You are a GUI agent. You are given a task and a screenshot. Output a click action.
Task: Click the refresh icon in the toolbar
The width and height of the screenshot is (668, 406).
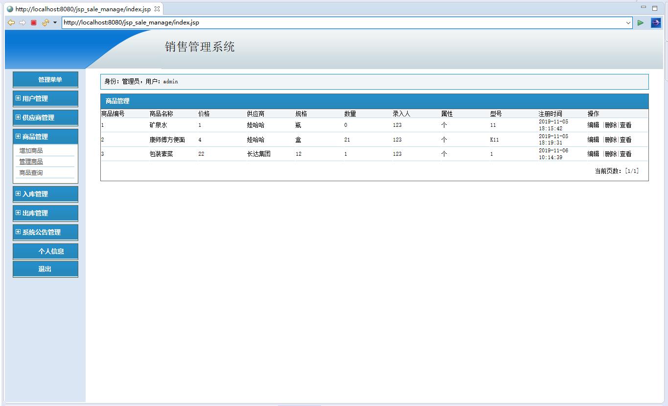(45, 23)
